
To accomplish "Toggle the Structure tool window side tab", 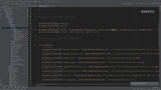I will [1, 16].
